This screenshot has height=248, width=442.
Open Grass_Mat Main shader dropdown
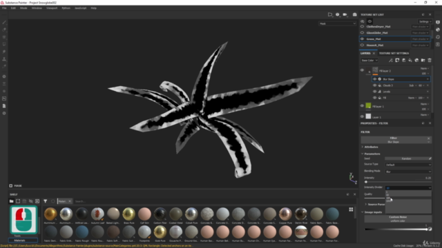421,39
